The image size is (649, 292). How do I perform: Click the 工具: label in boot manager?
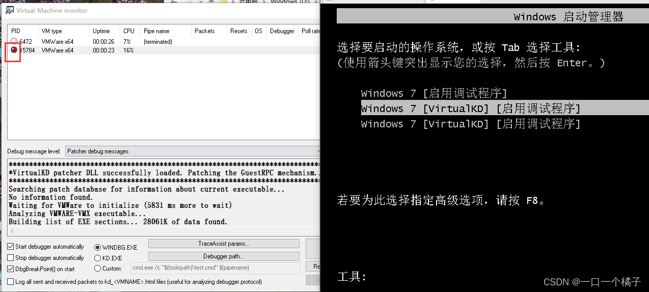click(352, 277)
